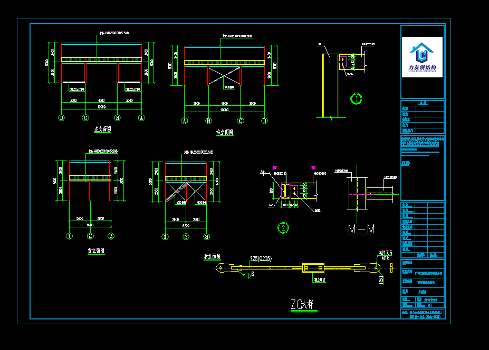Select the M16 bolt annotation text

click(x=385, y=258)
